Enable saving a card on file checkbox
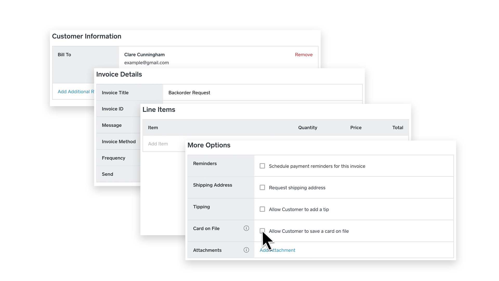The width and height of the screenshot is (499, 281). pos(262,231)
